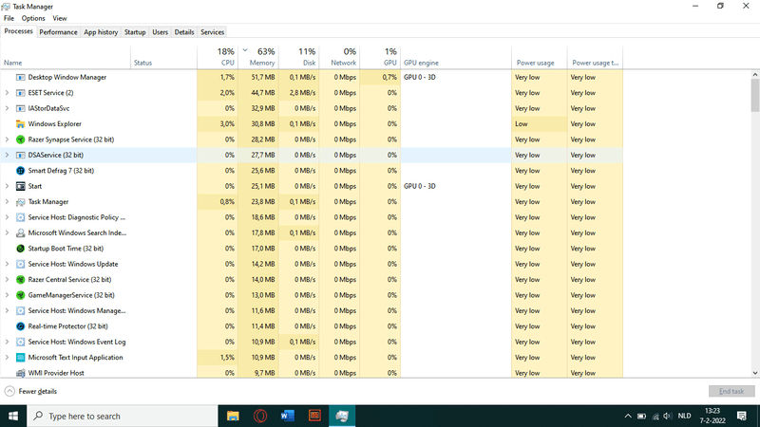Switch to the Performance tab
Image resolution: width=760 pixels, height=427 pixels.
point(58,32)
